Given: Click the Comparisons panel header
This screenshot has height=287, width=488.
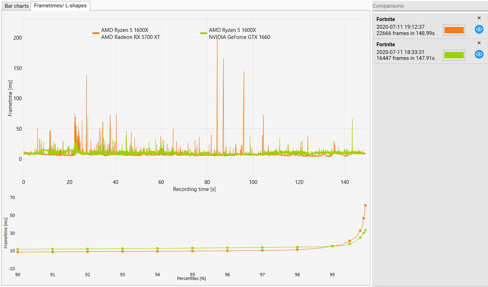Looking at the screenshot, I should [x=430, y=6].
